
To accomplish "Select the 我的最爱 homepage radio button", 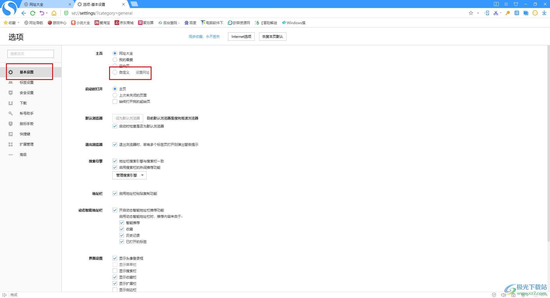I will (115, 60).
